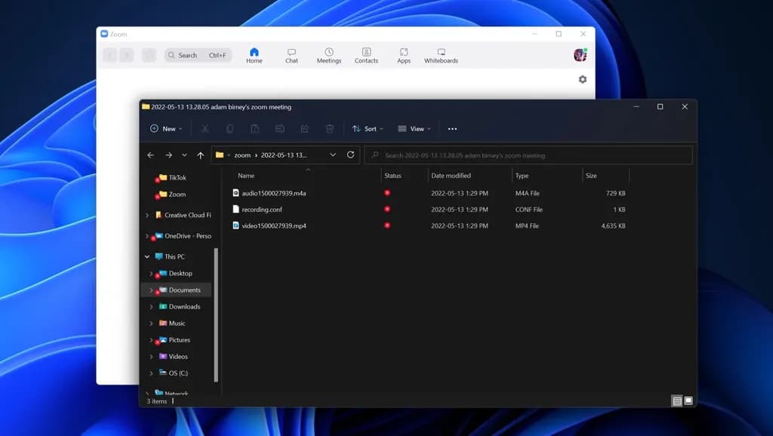Open the Meetings tab in Zoom
Viewport: 773px width, 436px height.
pos(328,56)
